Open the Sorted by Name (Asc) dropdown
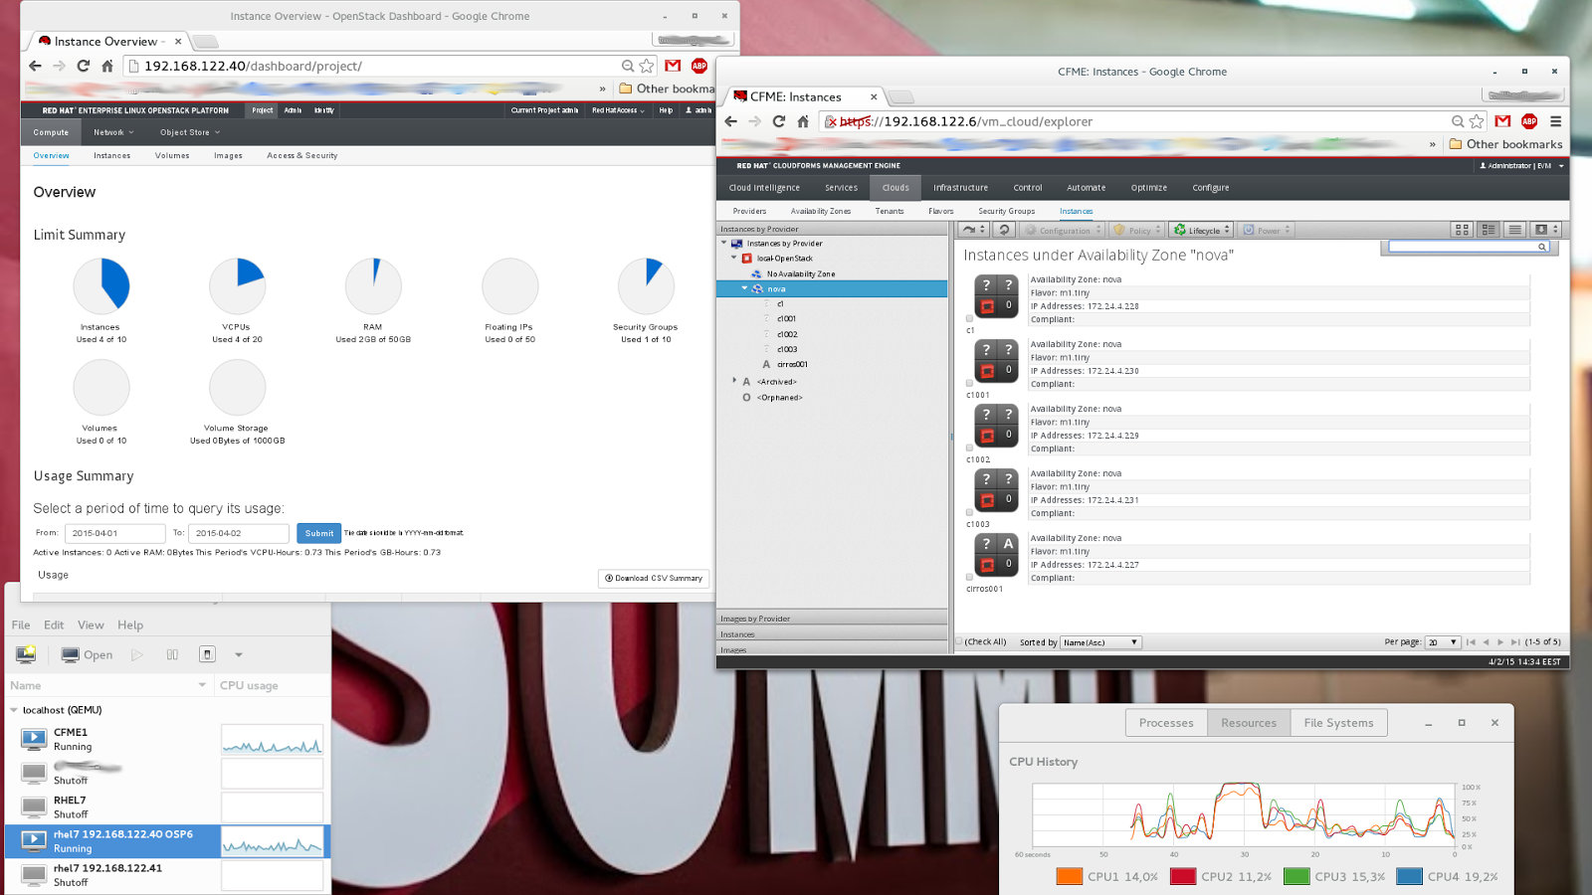 point(1099,642)
